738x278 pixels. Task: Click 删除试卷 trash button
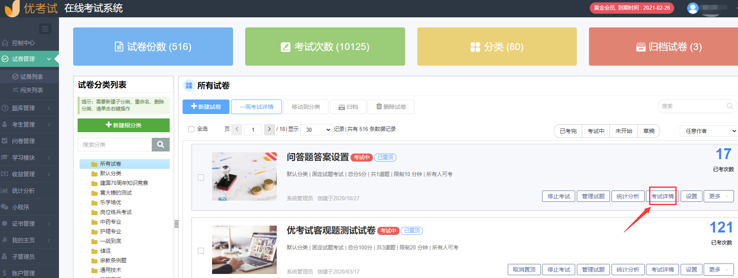[x=391, y=107]
